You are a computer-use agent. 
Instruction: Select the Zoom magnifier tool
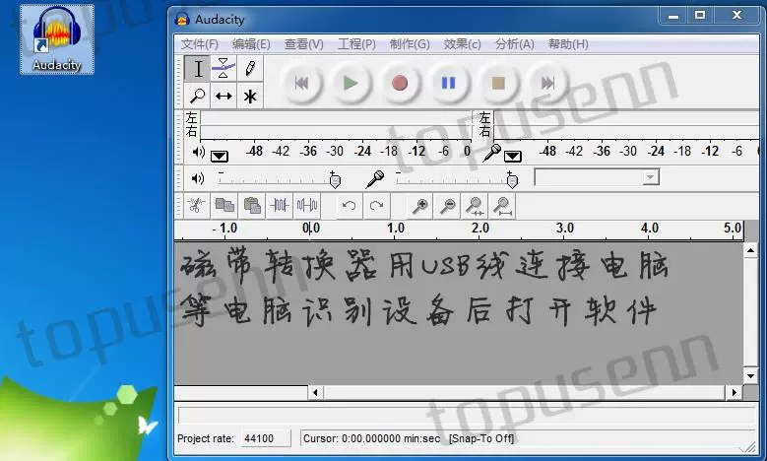(x=198, y=96)
